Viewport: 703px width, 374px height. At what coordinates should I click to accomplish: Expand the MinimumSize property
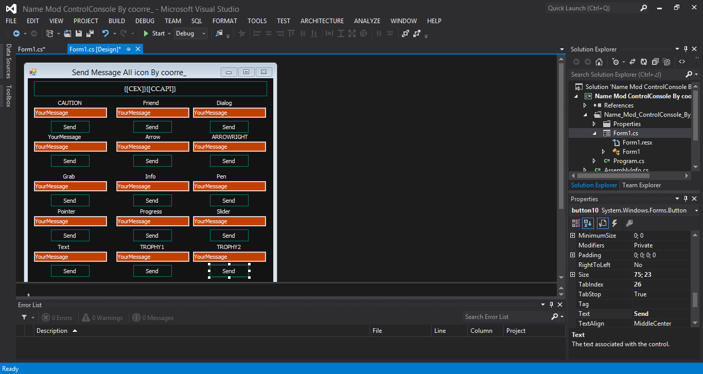[x=572, y=236]
